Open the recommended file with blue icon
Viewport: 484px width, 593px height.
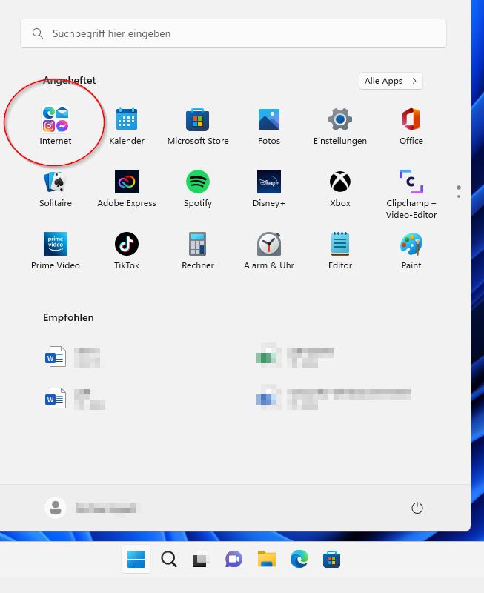pos(333,398)
